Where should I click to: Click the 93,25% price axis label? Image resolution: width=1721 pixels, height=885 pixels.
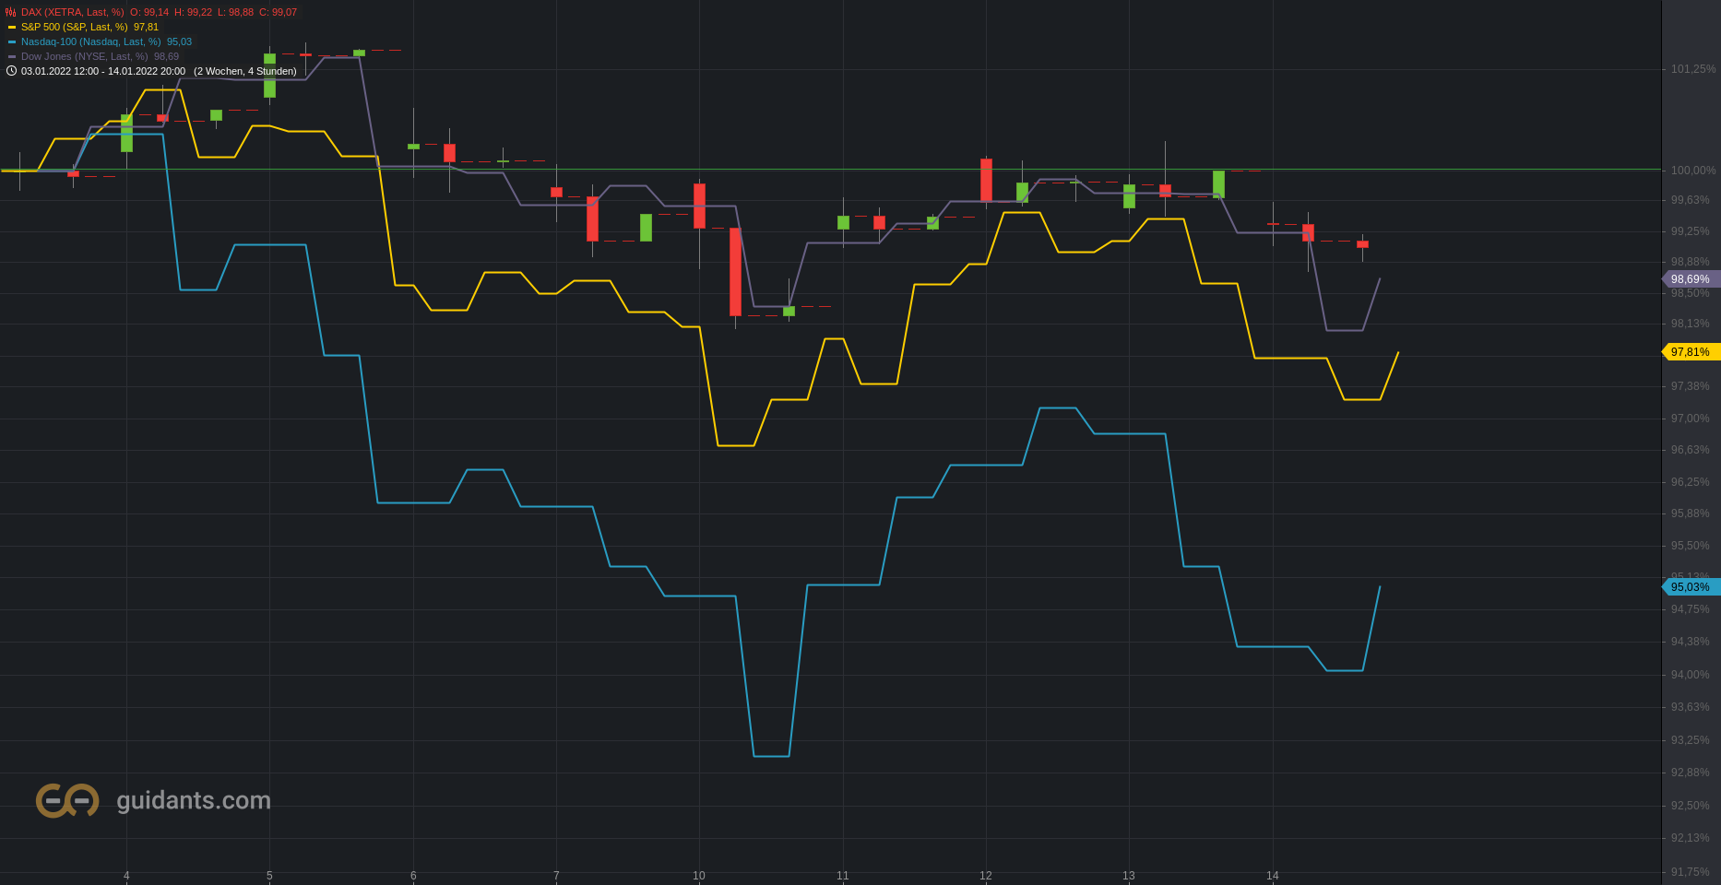pyautogui.click(x=1691, y=740)
